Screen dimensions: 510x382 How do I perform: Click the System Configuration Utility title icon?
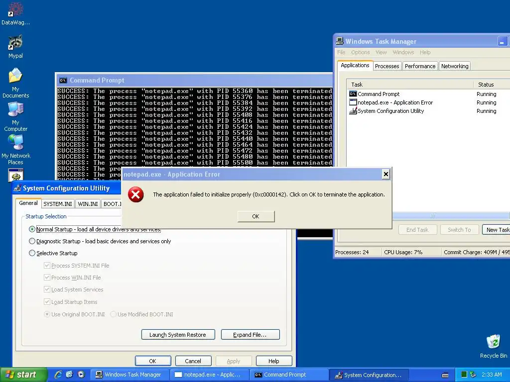17,188
